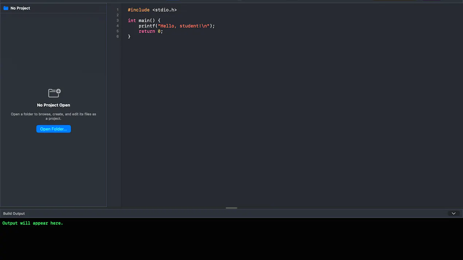Click the "return 0;" code line
The width and height of the screenshot is (463, 260).
151,31
